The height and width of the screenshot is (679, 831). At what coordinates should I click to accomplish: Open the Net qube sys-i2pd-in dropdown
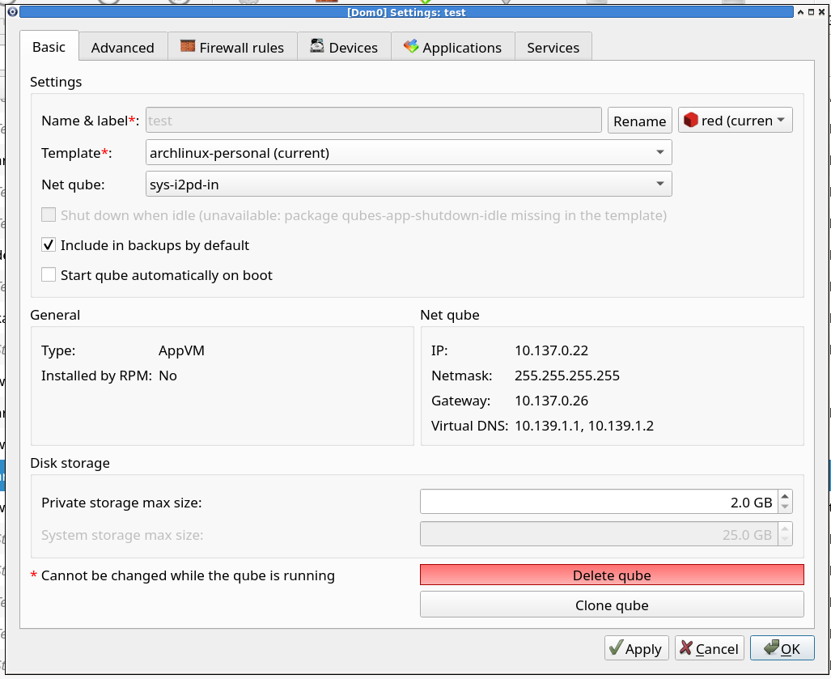pos(409,184)
